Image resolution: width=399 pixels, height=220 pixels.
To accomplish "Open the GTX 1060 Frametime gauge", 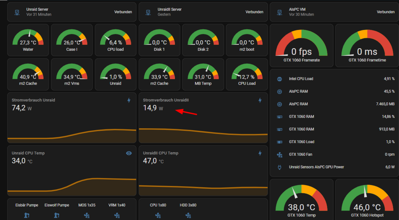I will coord(367,46).
